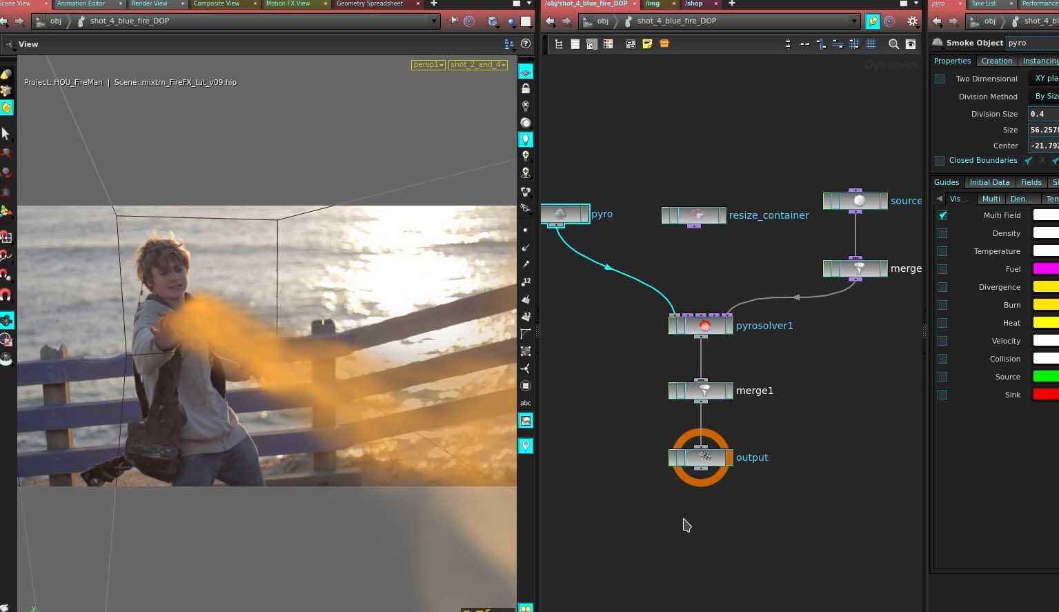The width and height of the screenshot is (1059, 612).
Task: Select the arrow select tool in left toolbar
Action: click(x=6, y=133)
